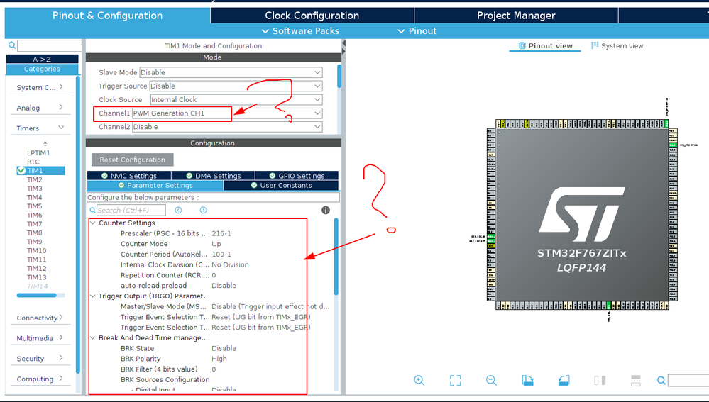Select LPTIM1 in the timers list
The image size is (709, 402).
pos(38,152)
